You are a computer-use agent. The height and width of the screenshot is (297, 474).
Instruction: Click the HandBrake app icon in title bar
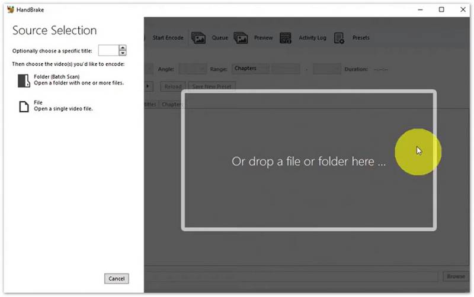tap(10, 9)
